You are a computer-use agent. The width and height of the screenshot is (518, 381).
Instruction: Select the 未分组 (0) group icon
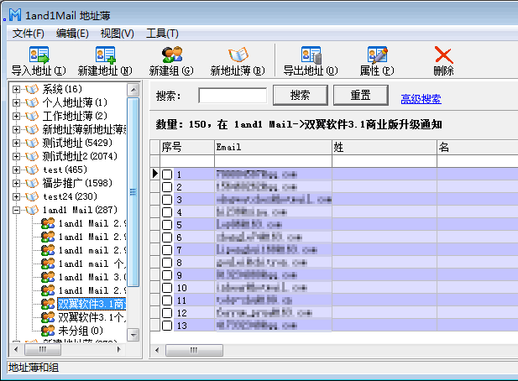(49, 331)
